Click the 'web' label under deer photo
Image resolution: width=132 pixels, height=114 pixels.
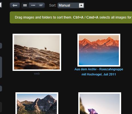(37, 73)
